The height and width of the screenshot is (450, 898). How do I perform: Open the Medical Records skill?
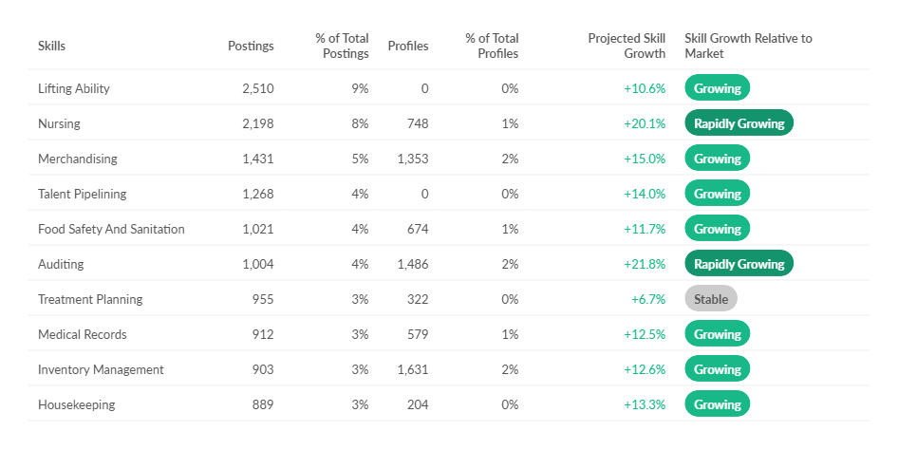tap(83, 334)
